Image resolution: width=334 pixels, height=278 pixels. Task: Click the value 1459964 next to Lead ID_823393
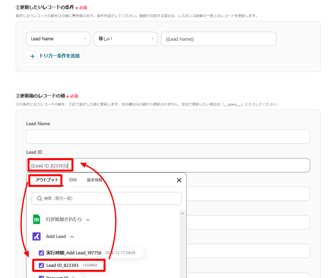coord(90,265)
